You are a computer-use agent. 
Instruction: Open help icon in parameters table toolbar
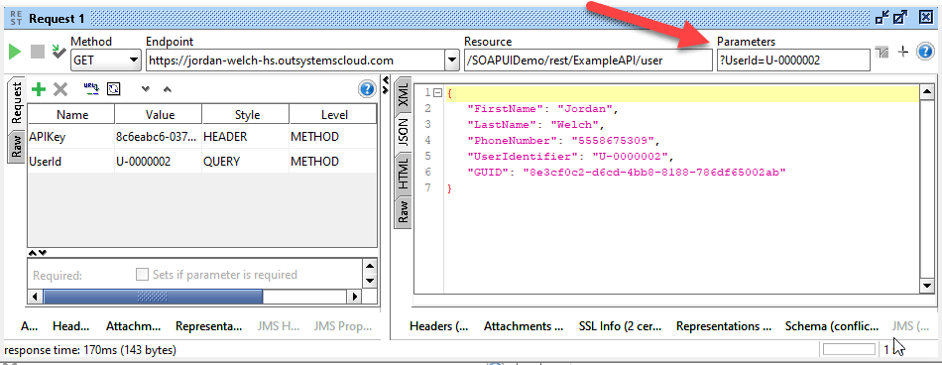tap(367, 89)
